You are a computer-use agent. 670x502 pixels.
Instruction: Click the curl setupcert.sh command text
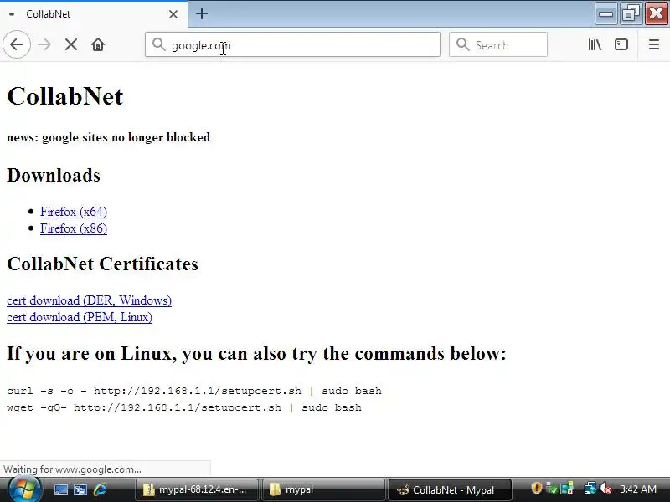tap(194, 391)
